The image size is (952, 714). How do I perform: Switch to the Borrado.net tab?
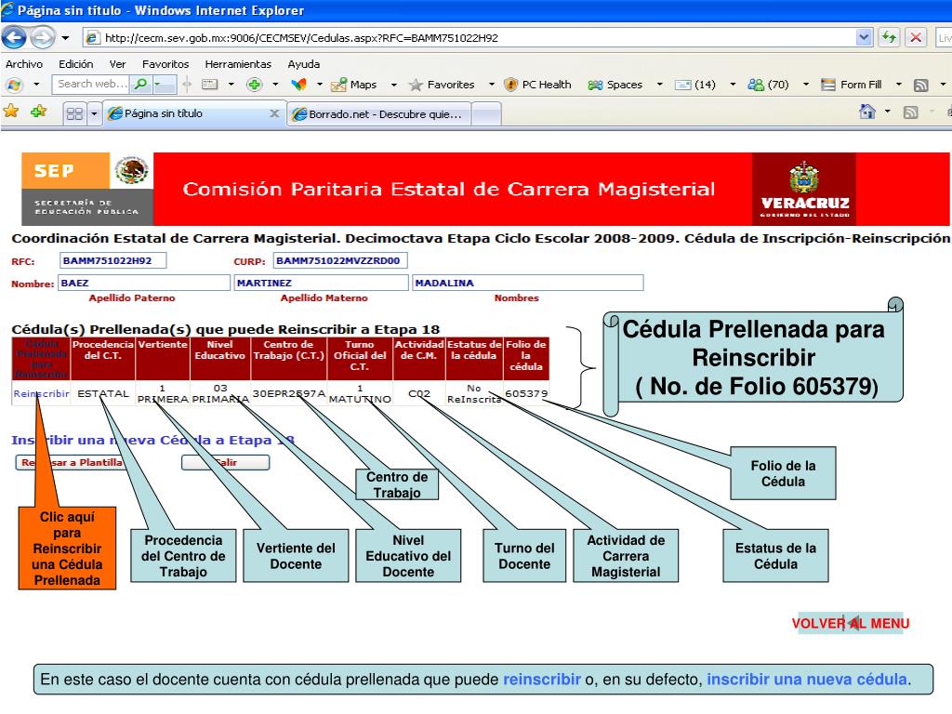pyautogui.click(x=379, y=114)
